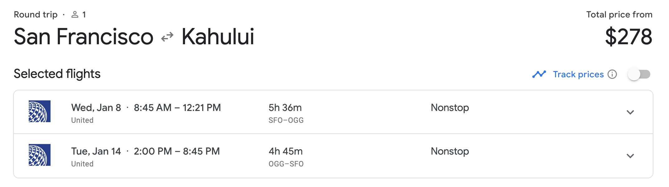Image resolution: width=669 pixels, height=187 pixels.
Task: Click the Track prices link text
Action: coord(578,74)
